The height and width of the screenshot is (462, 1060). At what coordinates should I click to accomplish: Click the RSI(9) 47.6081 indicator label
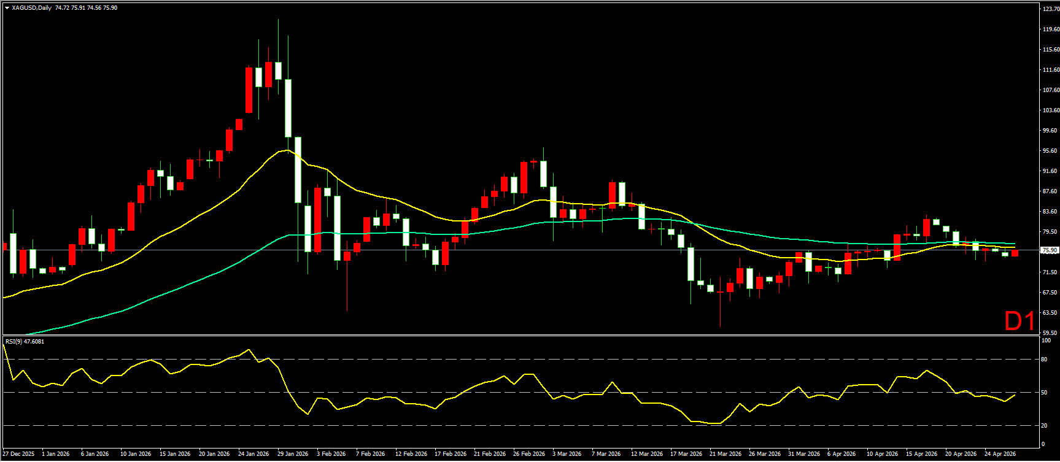25,341
